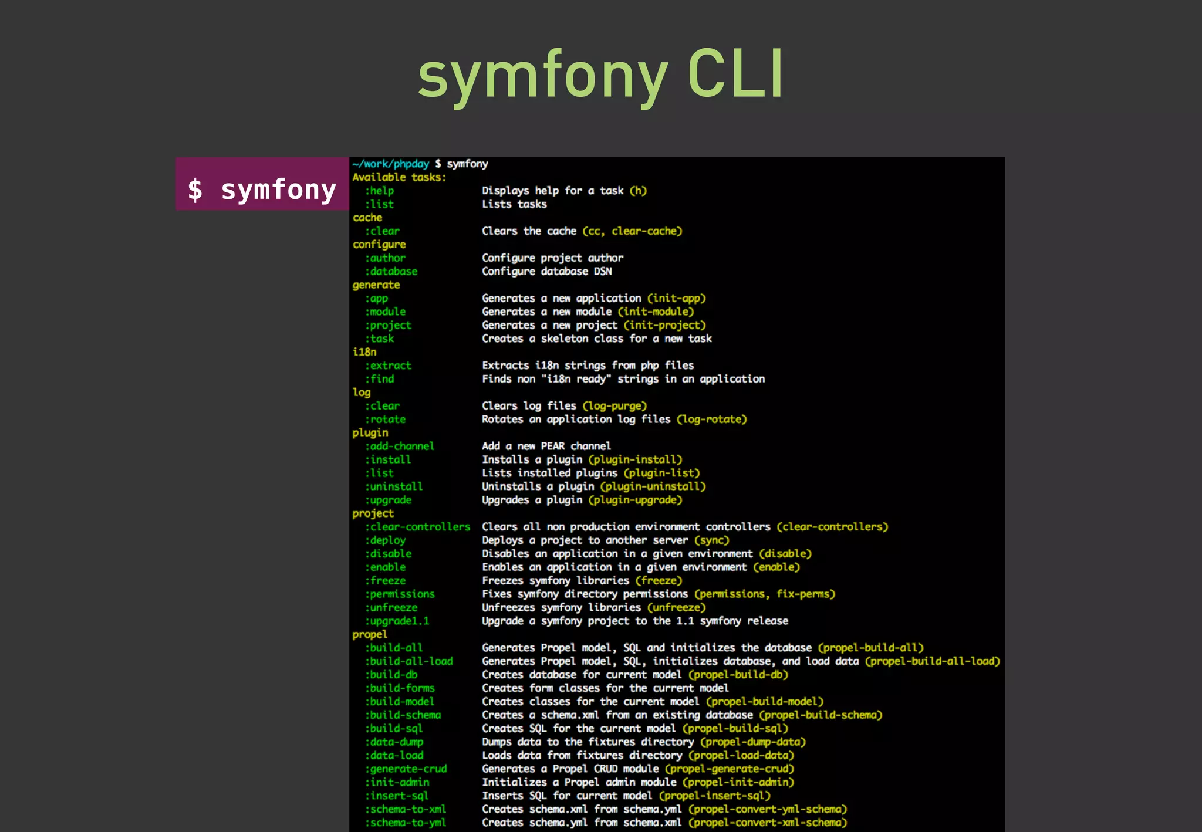Image resolution: width=1202 pixels, height=832 pixels.
Task: Select the ':insert-sql' task name
Action: pos(397,796)
